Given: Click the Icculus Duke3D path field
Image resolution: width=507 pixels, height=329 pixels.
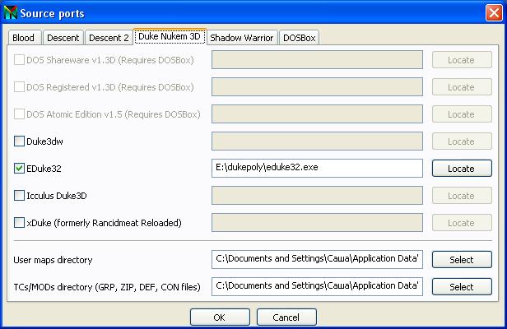Looking at the screenshot, I should tap(317, 196).
